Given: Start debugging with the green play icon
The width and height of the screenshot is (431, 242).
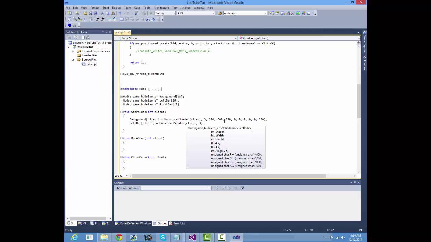Looking at the screenshot, I should point(151,13).
